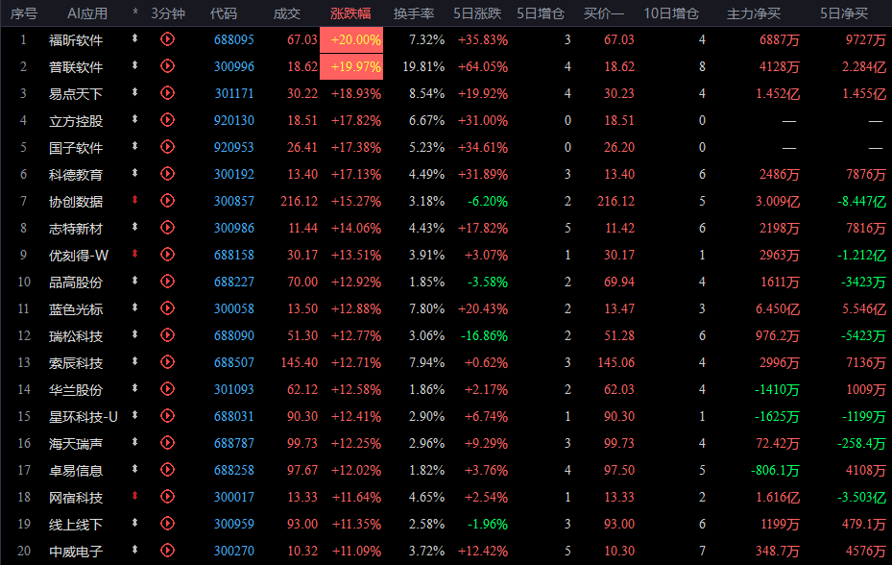Sort list by 换手率 column header
This screenshot has height=565, width=892.
414,13
